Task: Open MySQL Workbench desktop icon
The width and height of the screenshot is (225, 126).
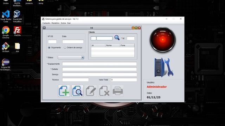Action: click(17, 3)
